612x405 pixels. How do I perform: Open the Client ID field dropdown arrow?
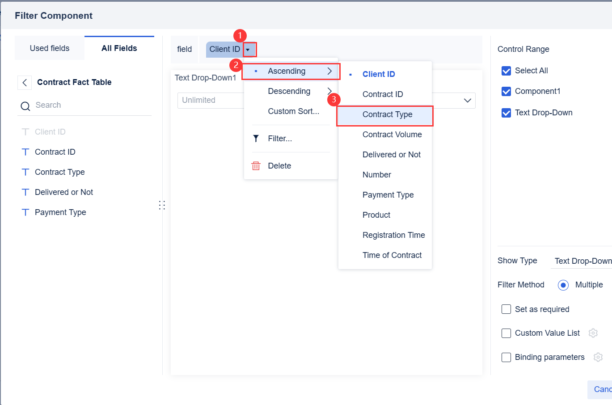point(248,50)
